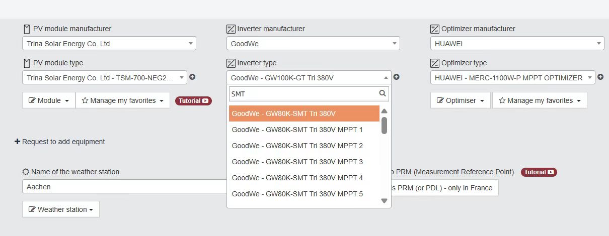Select GW80K-SMT Tri 380V MPPT 3
The image size is (609, 236).
304,162
